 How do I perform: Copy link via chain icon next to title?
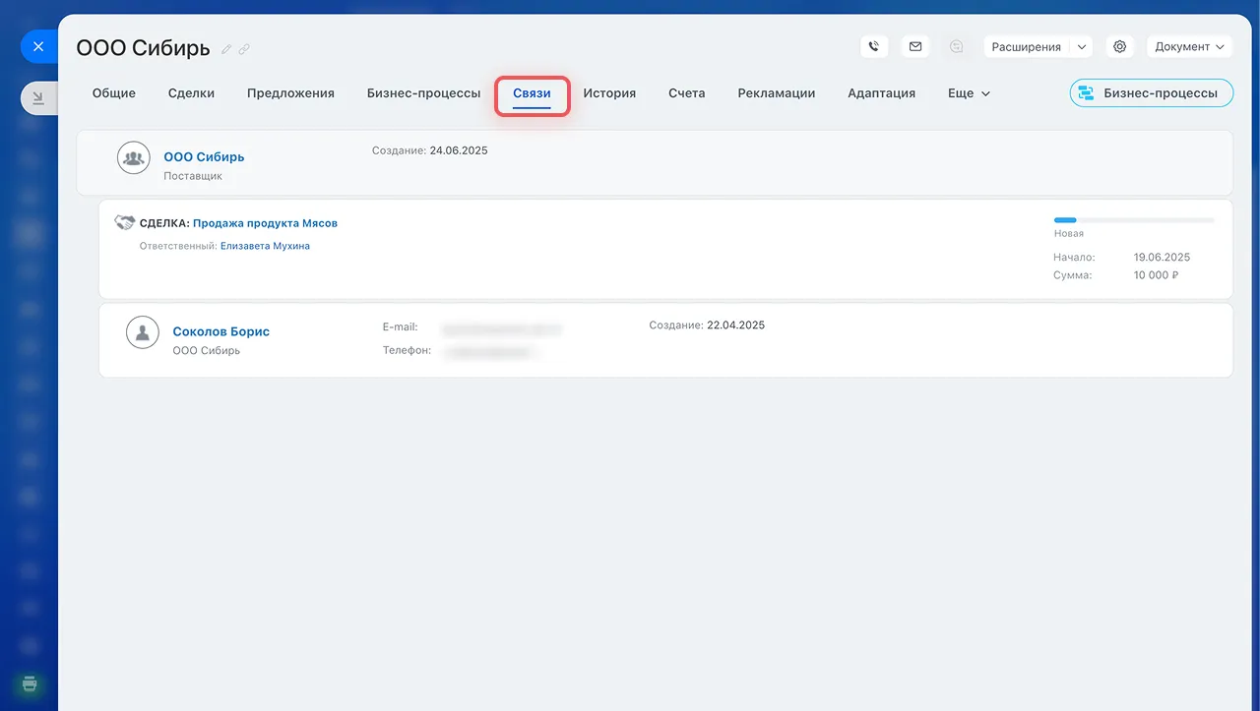[x=244, y=48]
